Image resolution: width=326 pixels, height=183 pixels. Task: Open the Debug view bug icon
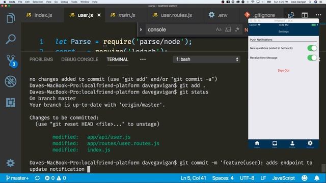click(x=11, y=81)
